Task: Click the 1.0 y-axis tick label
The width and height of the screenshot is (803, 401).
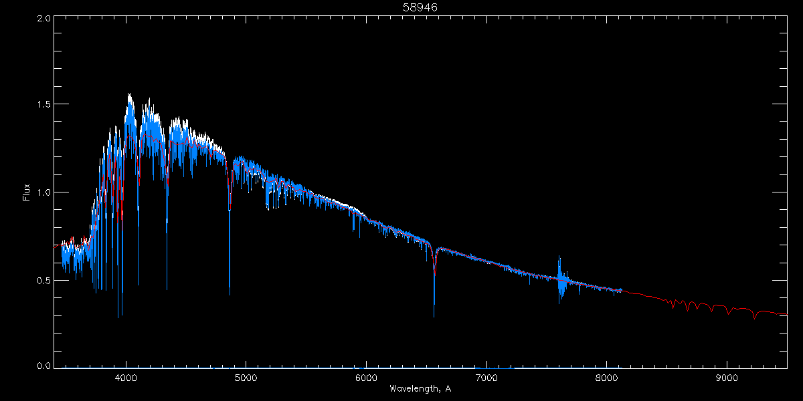Action: 44,192
